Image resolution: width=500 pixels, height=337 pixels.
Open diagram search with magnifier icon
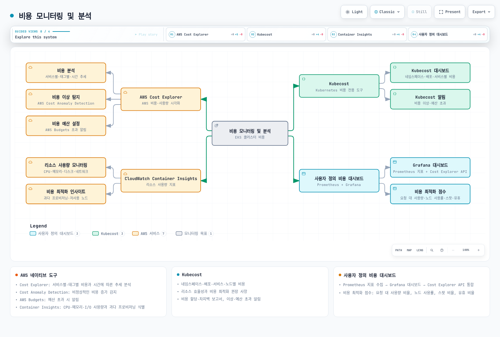[x=432, y=250]
